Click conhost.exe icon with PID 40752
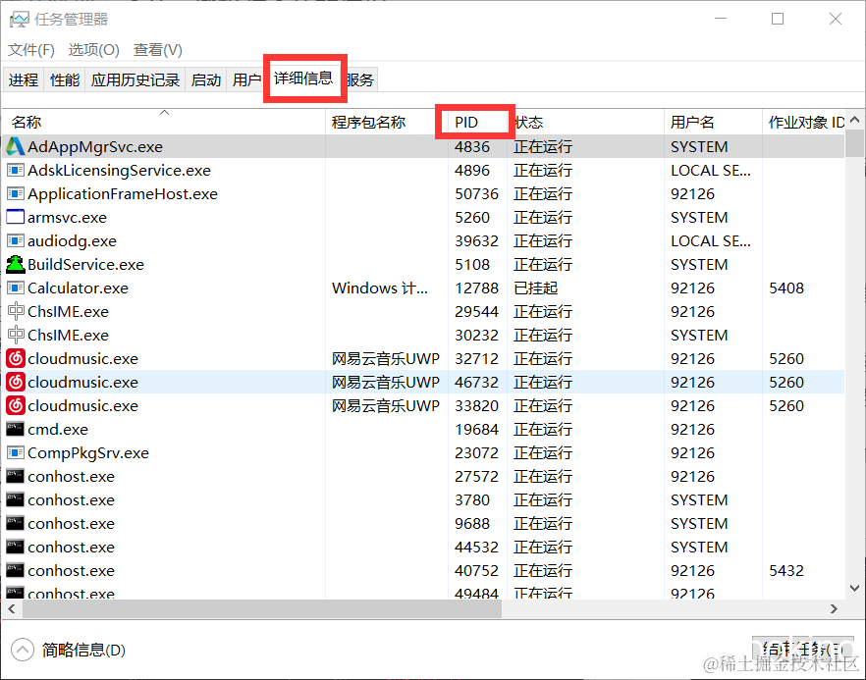The width and height of the screenshot is (866, 680). (15, 570)
